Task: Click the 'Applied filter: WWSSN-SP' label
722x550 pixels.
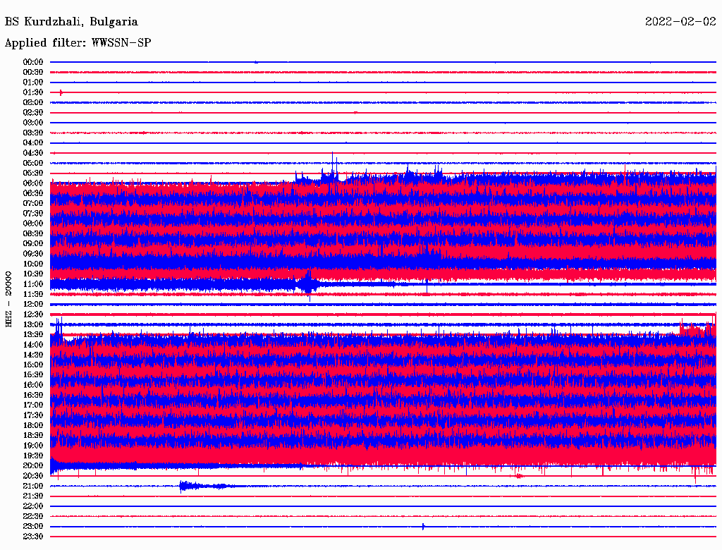Action: click(78, 43)
